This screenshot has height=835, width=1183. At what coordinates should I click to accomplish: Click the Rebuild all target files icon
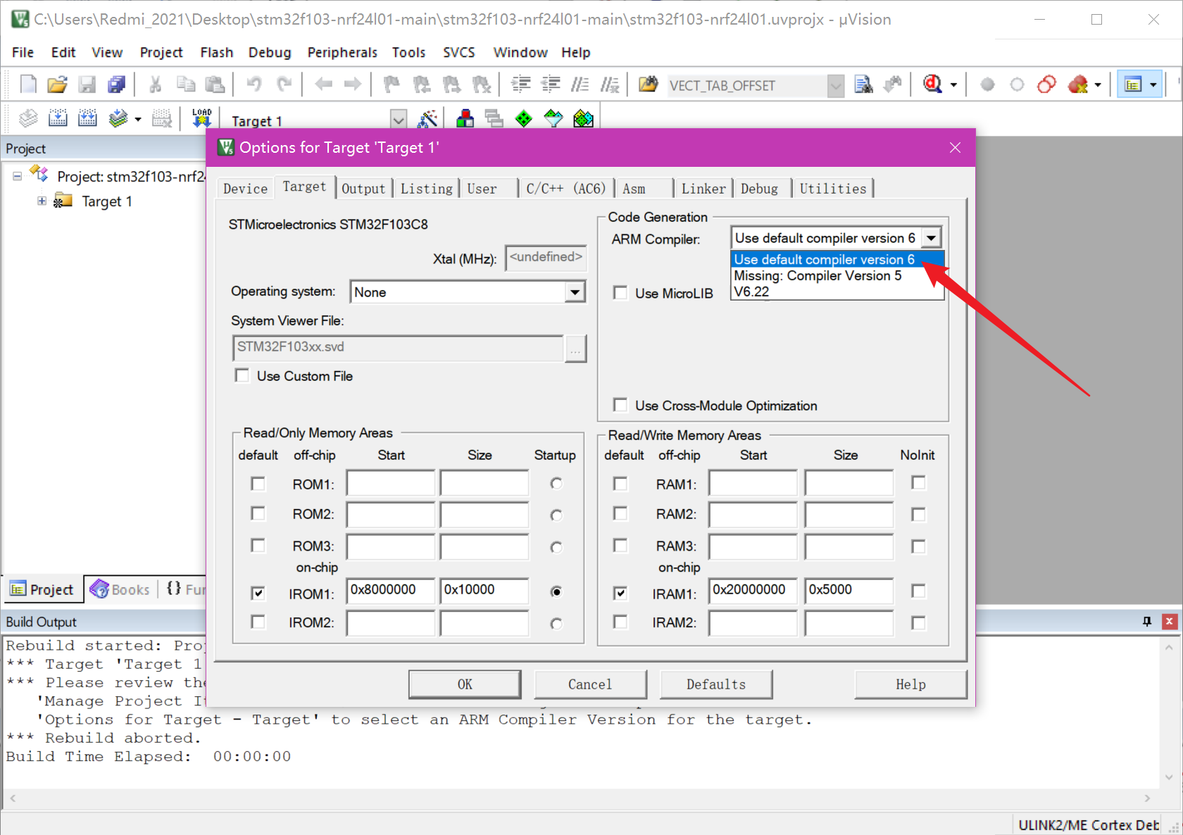point(87,118)
